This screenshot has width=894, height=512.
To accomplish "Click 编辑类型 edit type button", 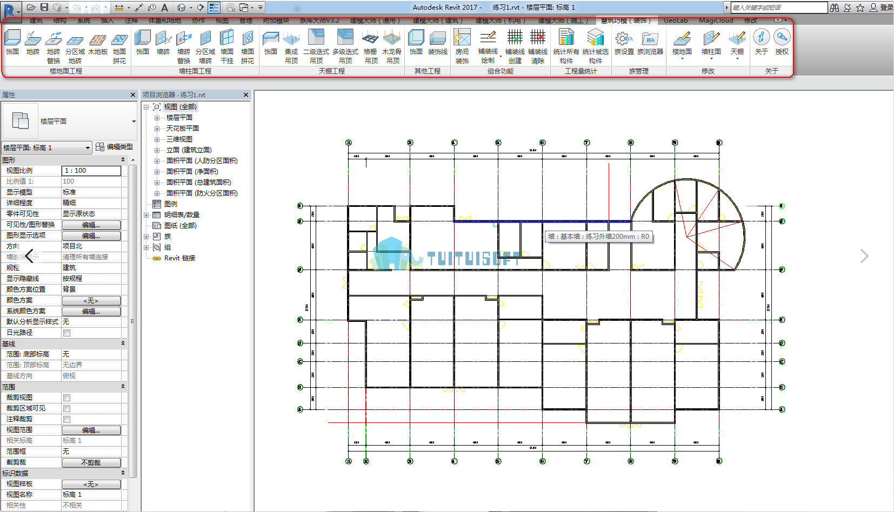I will tap(114, 147).
